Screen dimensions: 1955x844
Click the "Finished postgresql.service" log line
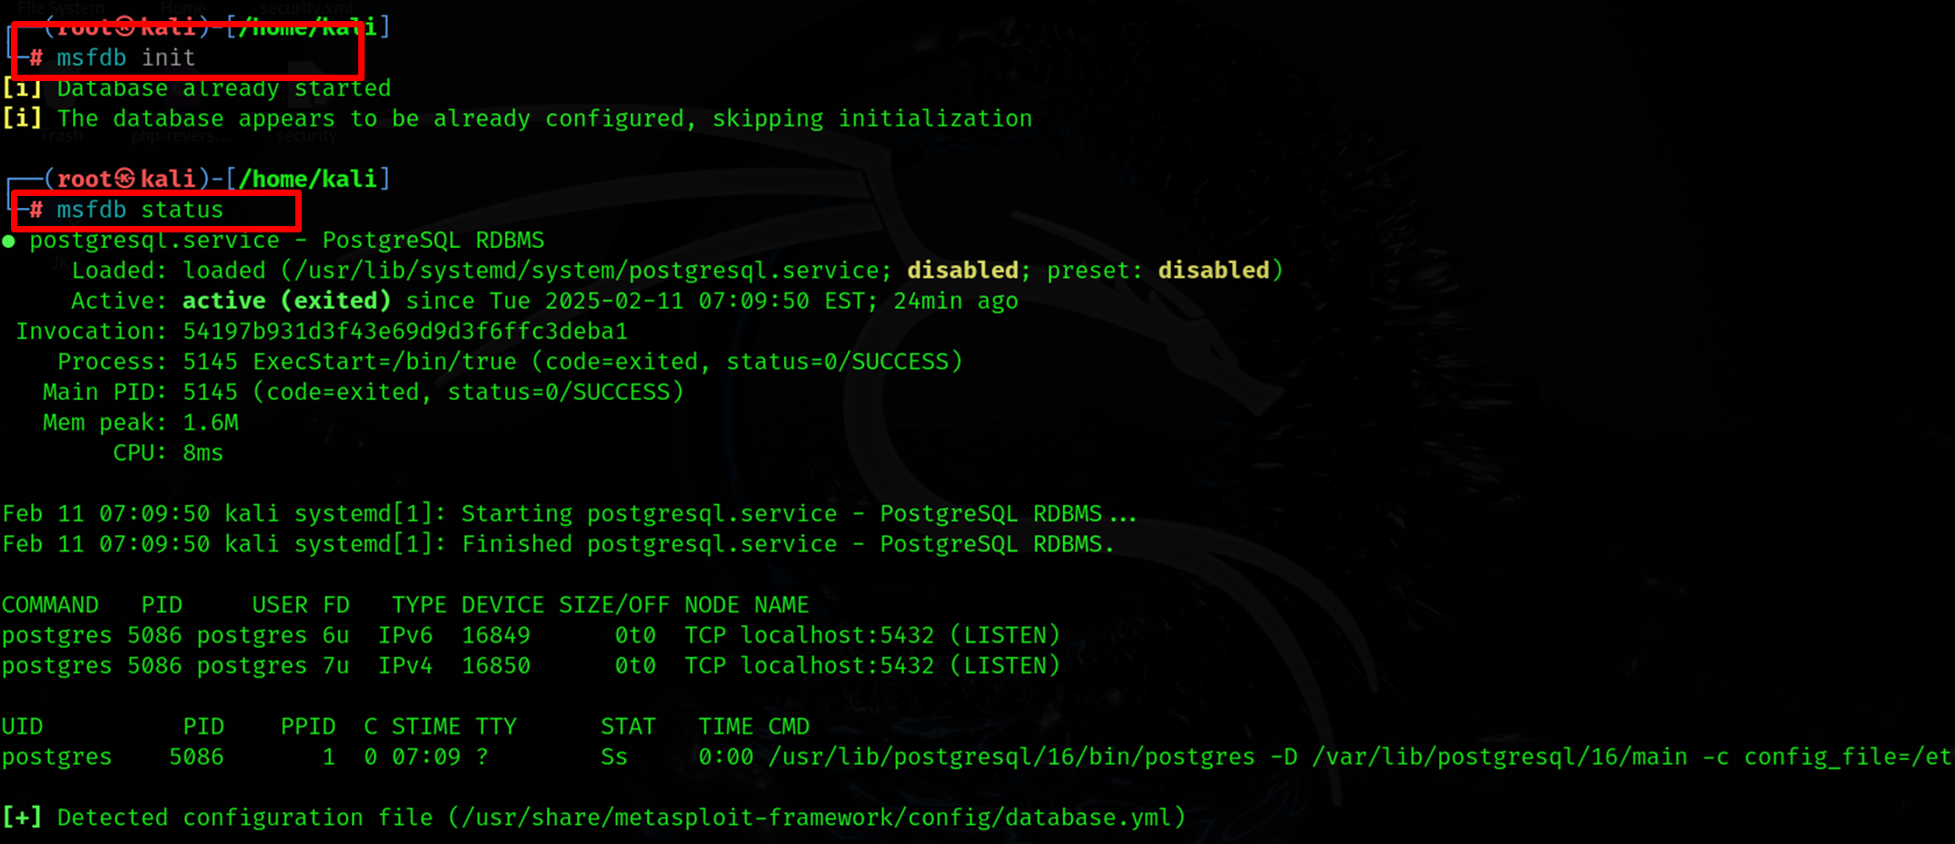(558, 544)
